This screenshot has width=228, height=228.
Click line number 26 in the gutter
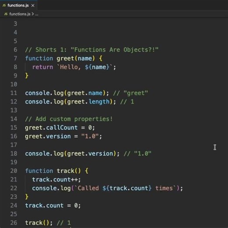(14, 223)
